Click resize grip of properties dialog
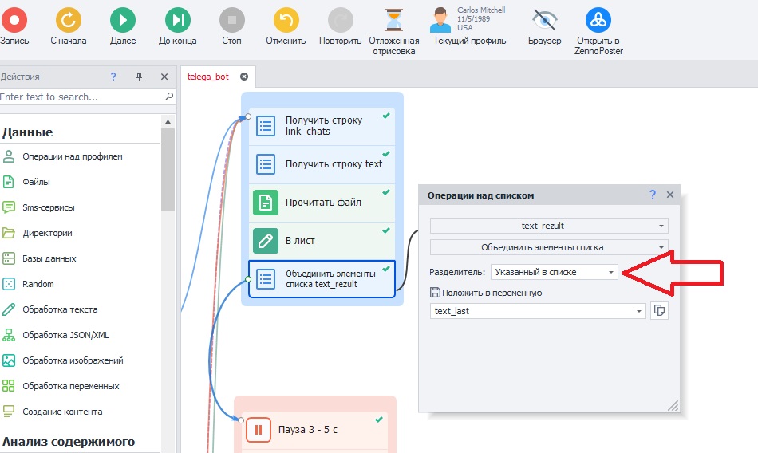 (673, 406)
